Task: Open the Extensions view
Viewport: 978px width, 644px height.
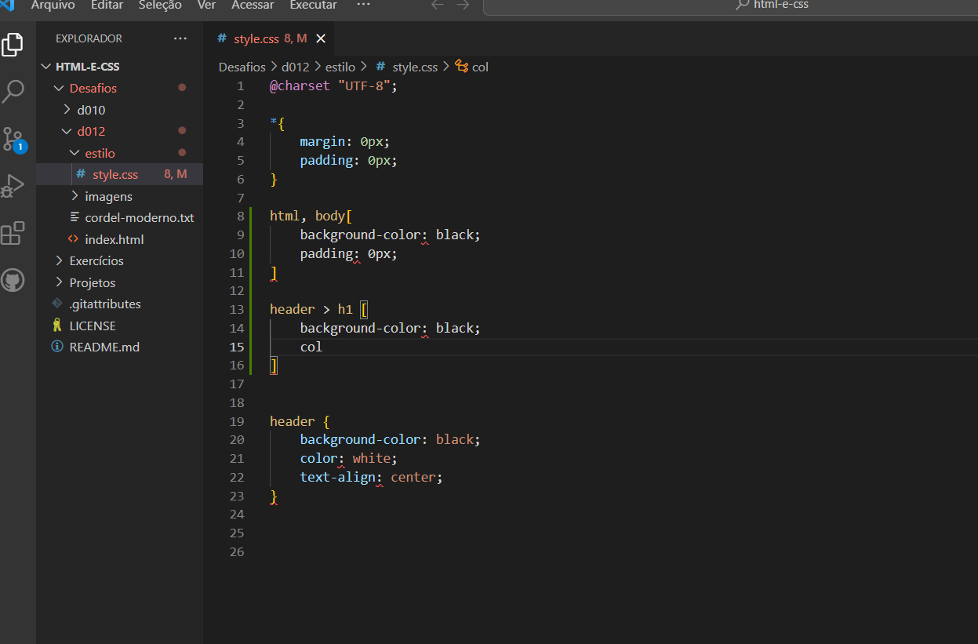Action: (x=13, y=233)
